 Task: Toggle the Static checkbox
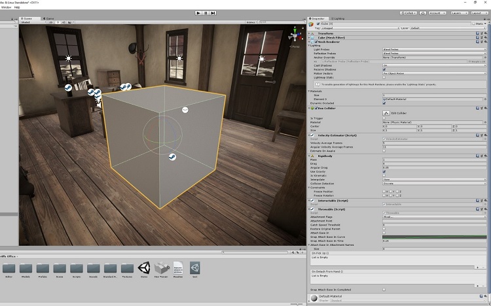(x=473, y=24)
